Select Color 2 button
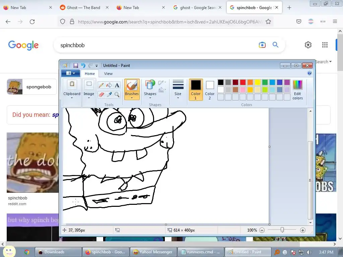Image resolution: width=343 pixels, height=257 pixels. pyautogui.click(x=210, y=90)
